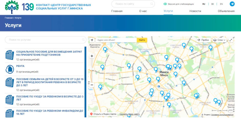The width and height of the screenshot is (241, 125).
Task: Open the Объявления menu item
Action: coord(226,11)
